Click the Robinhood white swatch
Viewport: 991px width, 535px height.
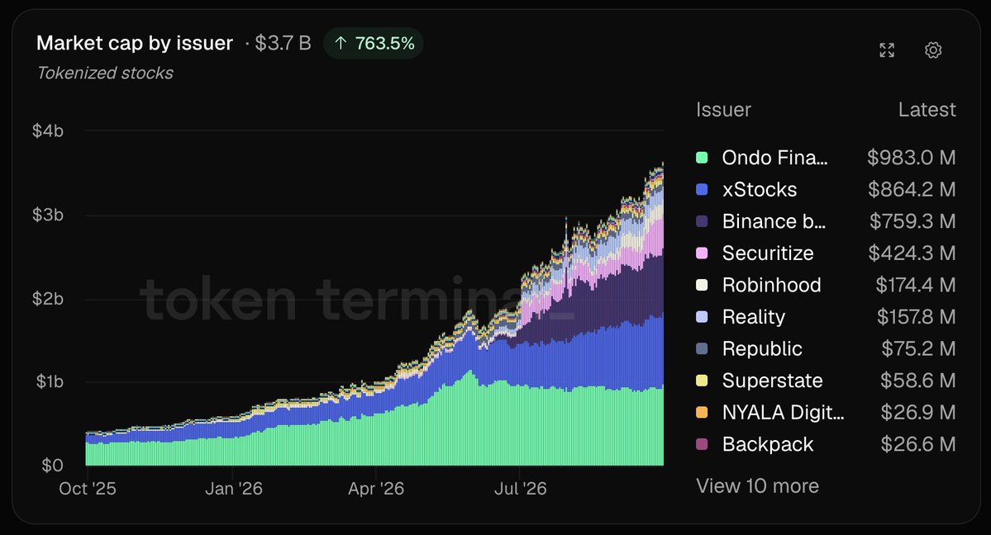pos(702,285)
